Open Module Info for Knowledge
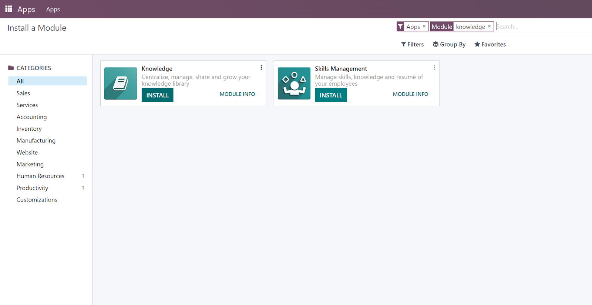592x305 pixels. [237, 94]
